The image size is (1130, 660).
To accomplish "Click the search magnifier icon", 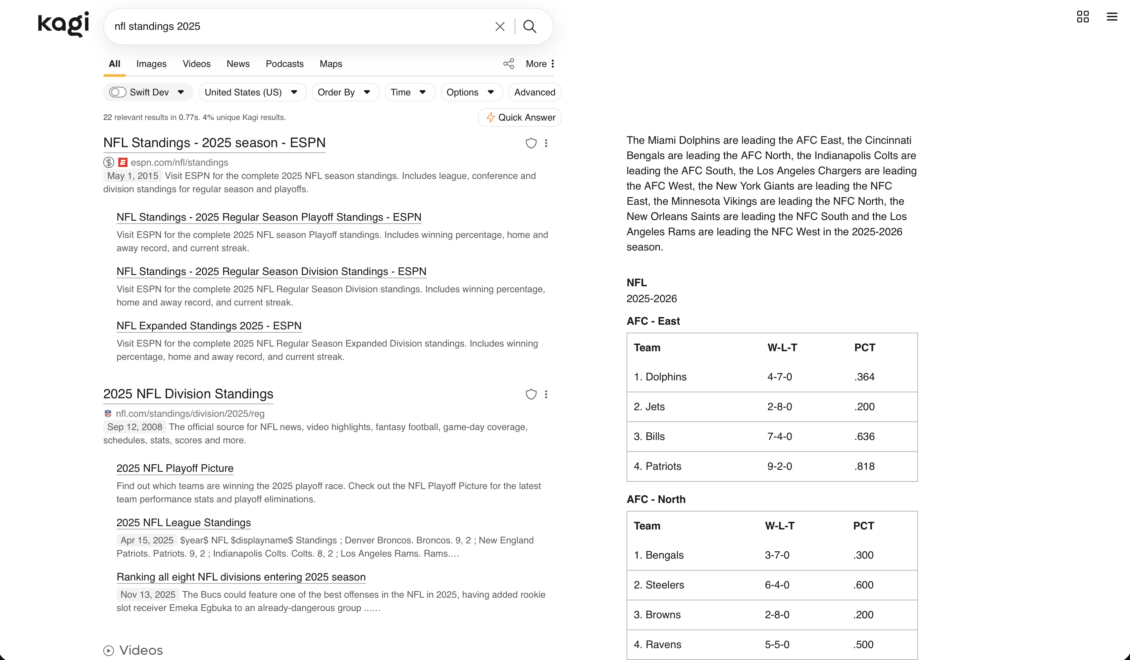I will click(x=530, y=27).
